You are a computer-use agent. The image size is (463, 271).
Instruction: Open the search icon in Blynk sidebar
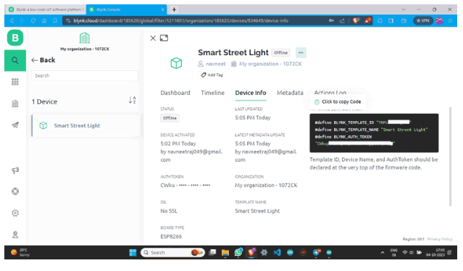pyautogui.click(x=15, y=61)
